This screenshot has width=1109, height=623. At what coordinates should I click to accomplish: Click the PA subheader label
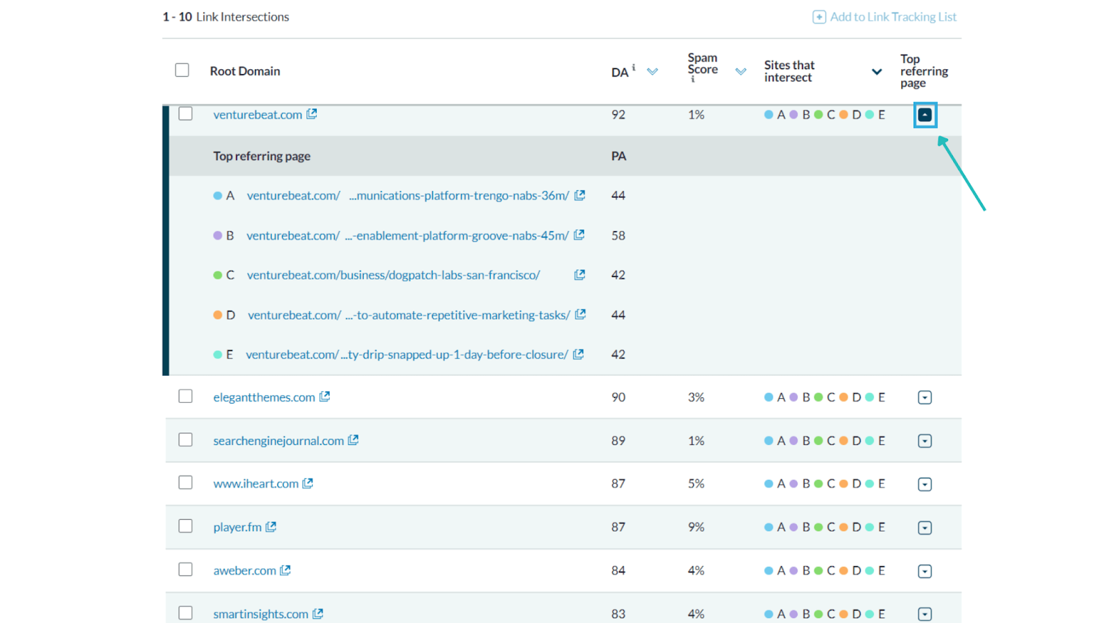pos(619,156)
